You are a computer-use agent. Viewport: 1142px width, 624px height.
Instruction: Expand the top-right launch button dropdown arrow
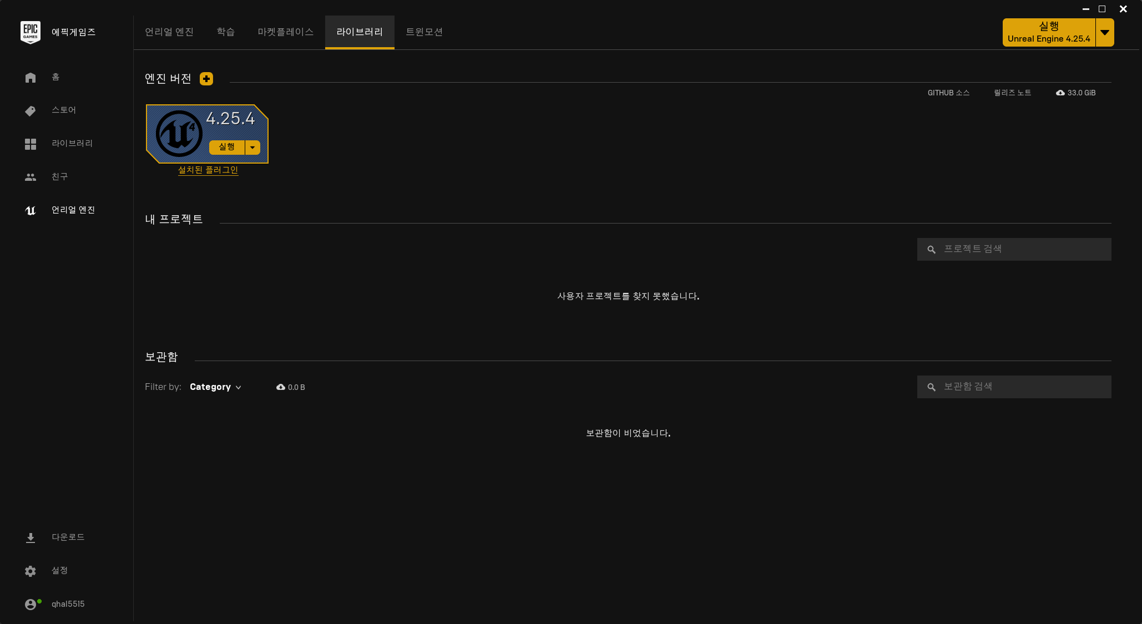point(1105,32)
